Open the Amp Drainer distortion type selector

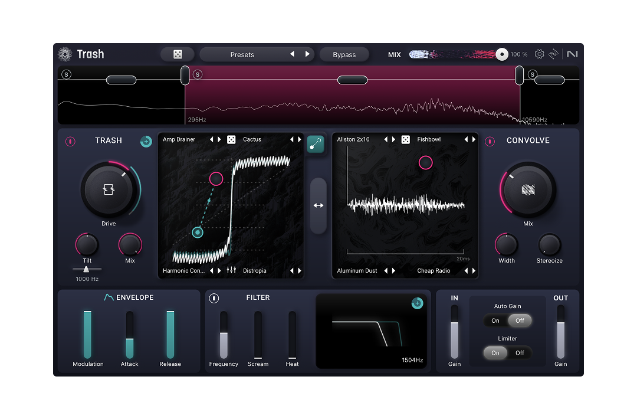tap(179, 140)
